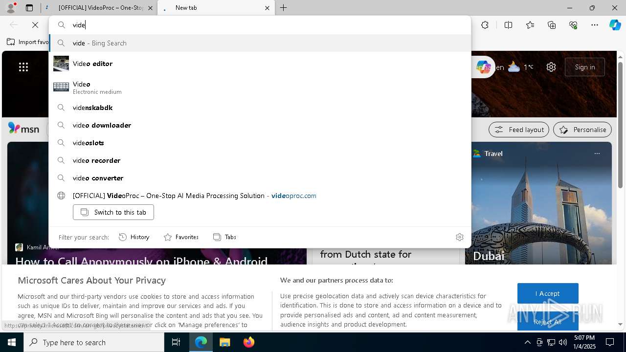Open the tab actions menu icon
Viewport: 626px width, 352px height.
pos(29,8)
